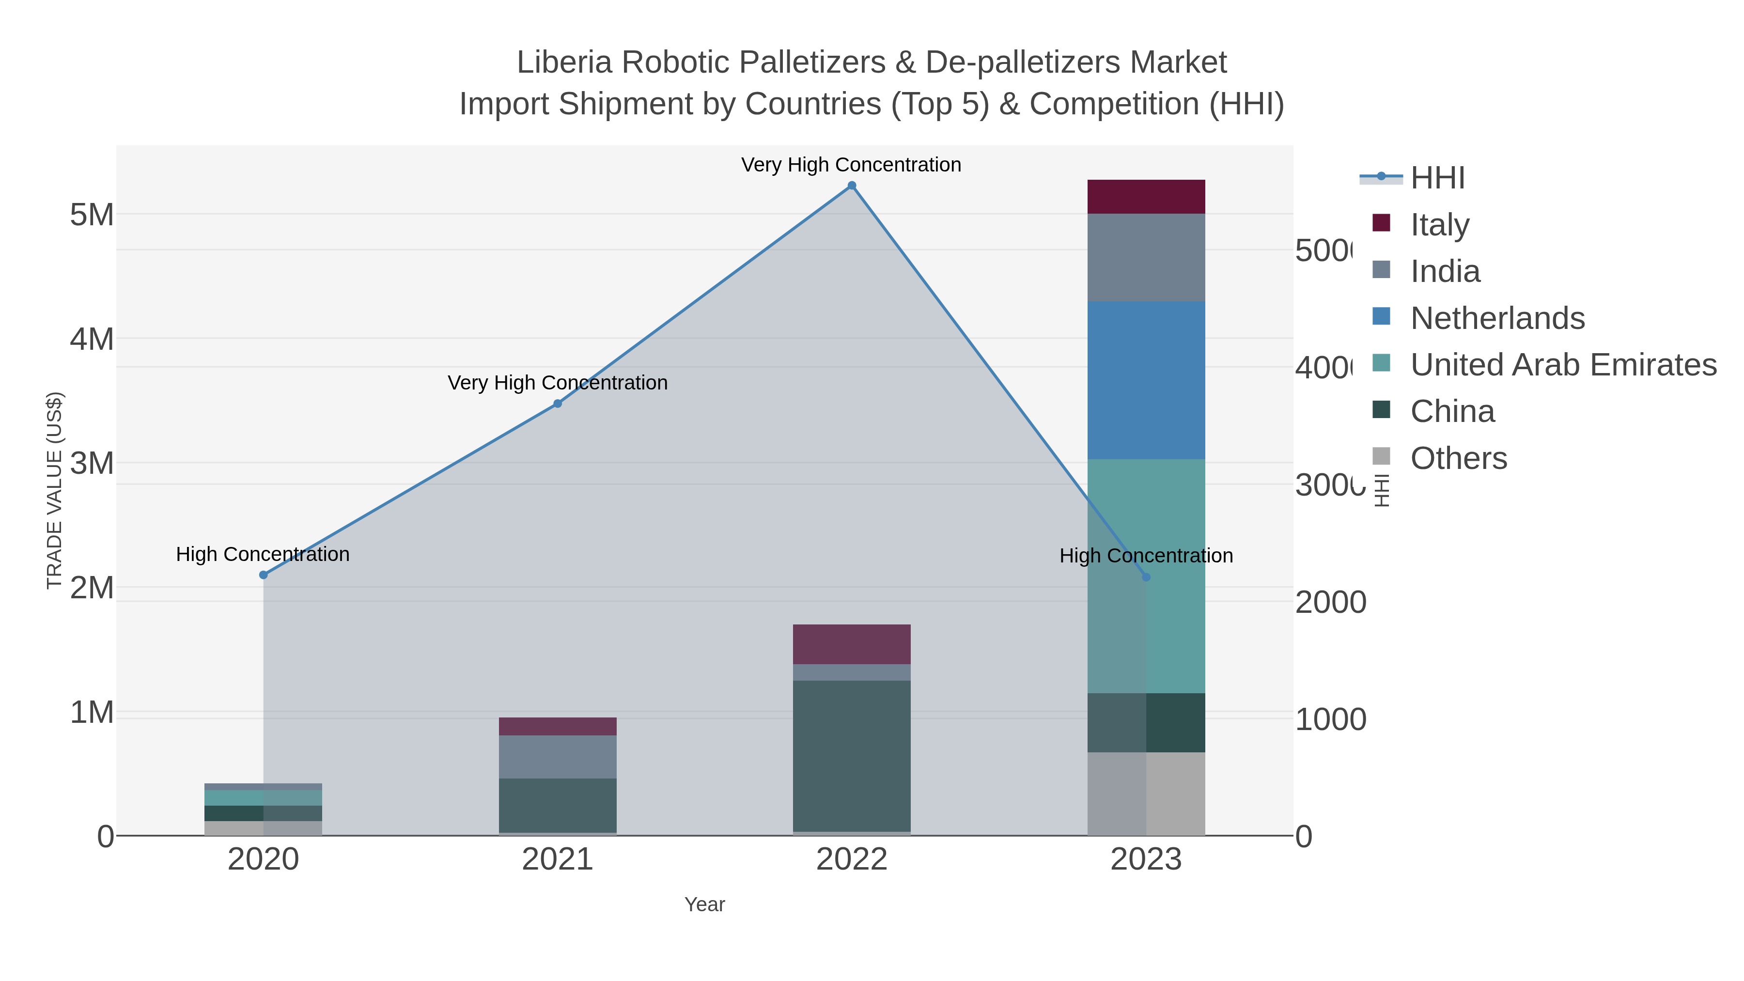
Task: Select the China segment in 2021 bar
Action: click(558, 806)
